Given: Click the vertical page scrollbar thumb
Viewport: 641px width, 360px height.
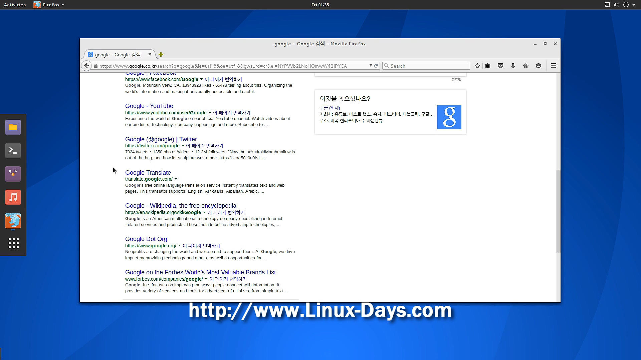Looking at the screenshot, I should point(558,212).
